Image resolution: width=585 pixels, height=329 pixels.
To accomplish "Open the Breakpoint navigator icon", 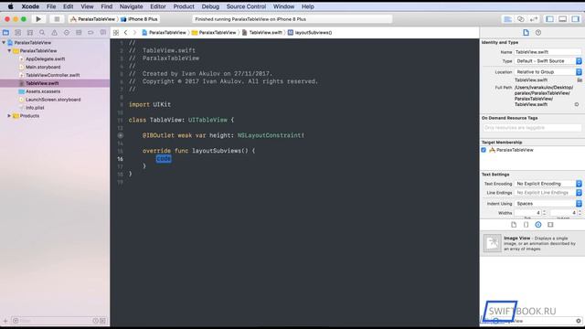I will pyautogui.click(x=90, y=33).
